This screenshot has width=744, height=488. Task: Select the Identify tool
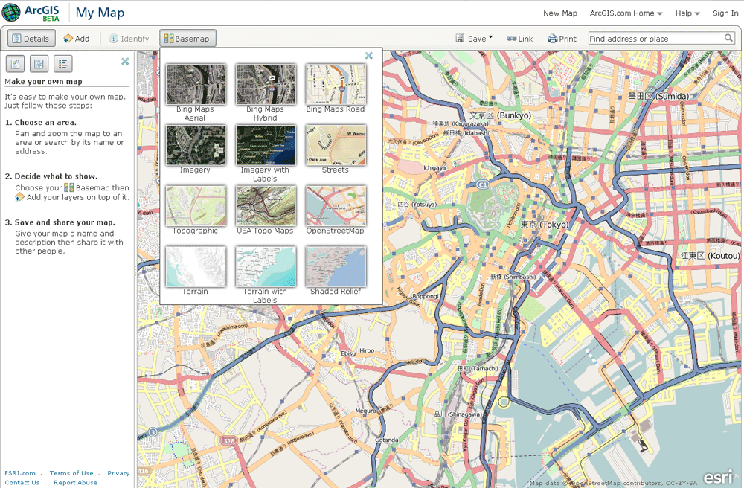(114, 38)
